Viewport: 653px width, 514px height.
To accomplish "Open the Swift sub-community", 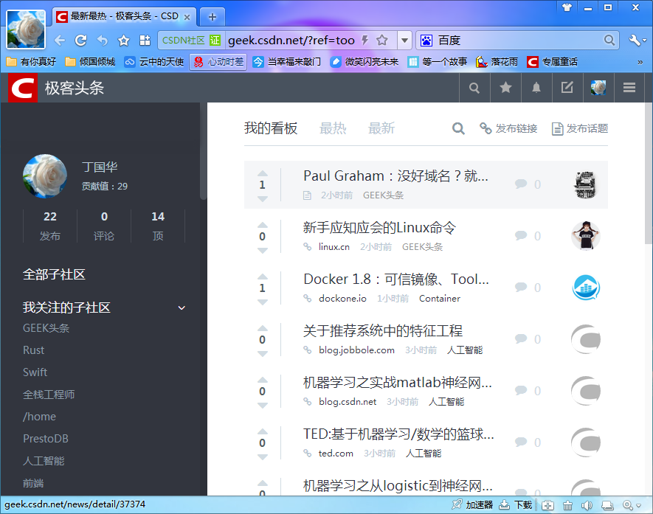I will pos(35,372).
